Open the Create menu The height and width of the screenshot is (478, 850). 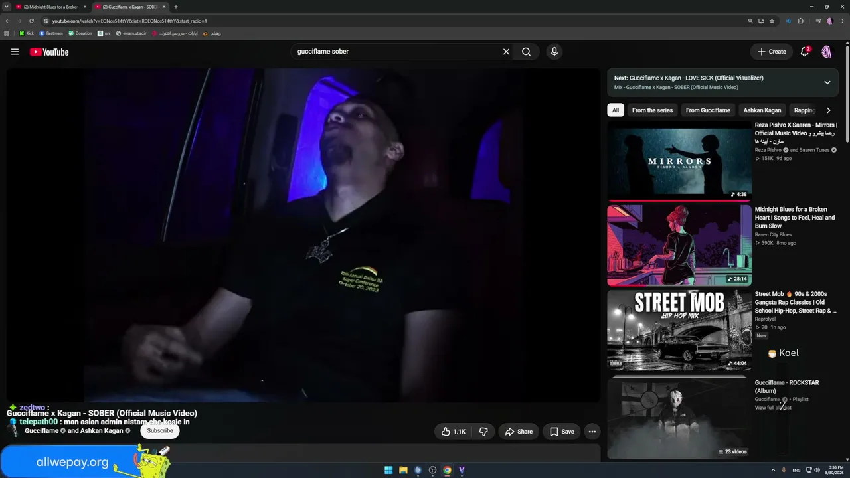(x=772, y=52)
